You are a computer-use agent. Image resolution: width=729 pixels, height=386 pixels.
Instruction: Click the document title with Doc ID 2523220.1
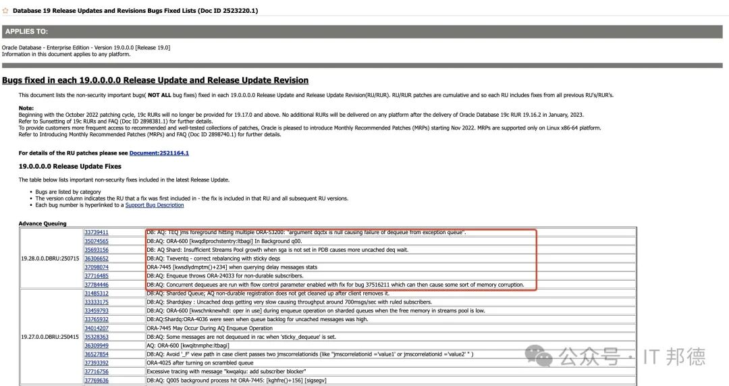pyautogui.click(x=135, y=10)
